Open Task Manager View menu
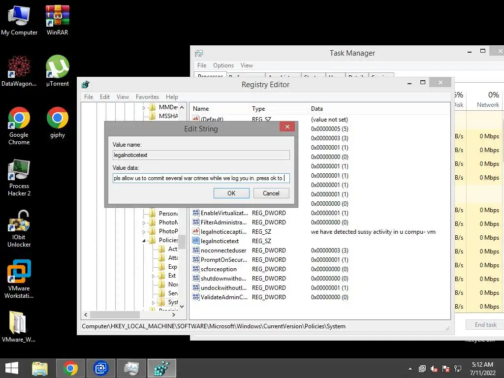The image size is (504, 378). pos(247,65)
